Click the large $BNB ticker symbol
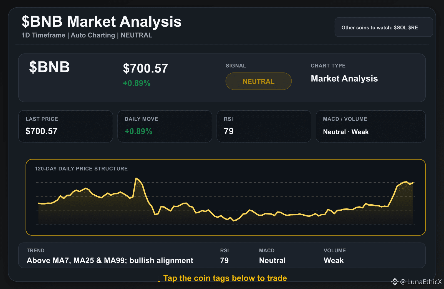 pyautogui.click(x=49, y=67)
